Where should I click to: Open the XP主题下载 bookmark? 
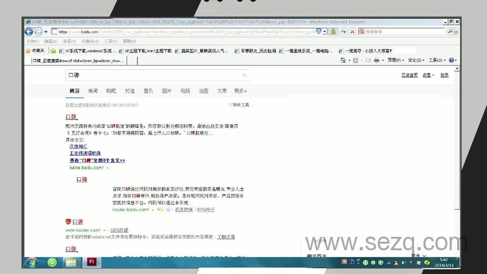point(145,51)
